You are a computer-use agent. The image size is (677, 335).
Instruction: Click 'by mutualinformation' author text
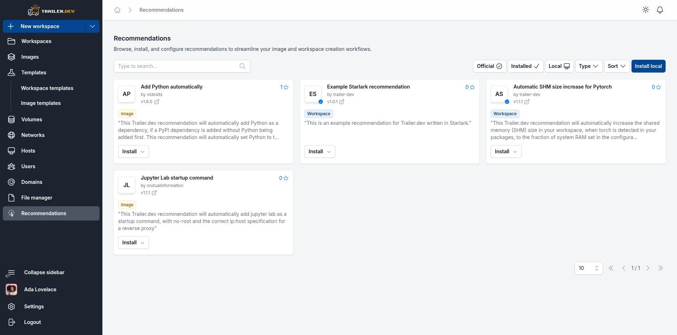click(162, 186)
